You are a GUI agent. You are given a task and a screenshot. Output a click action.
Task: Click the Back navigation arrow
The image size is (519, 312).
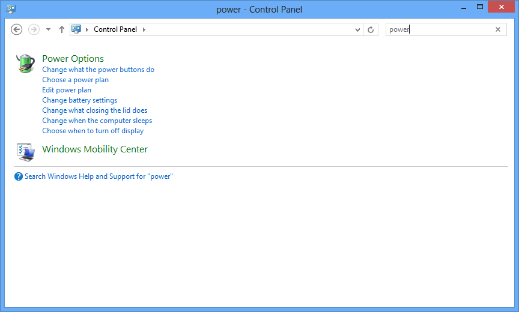(17, 29)
